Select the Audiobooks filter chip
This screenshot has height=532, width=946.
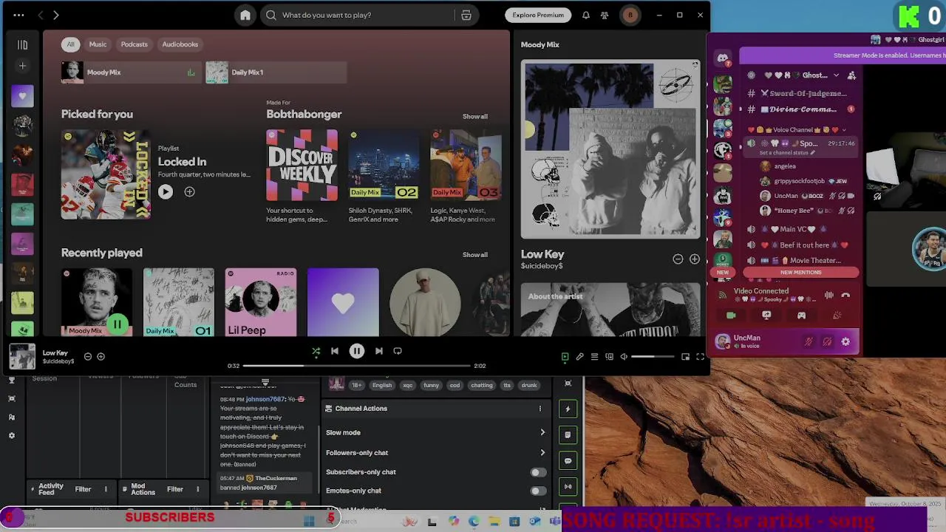tap(180, 44)
